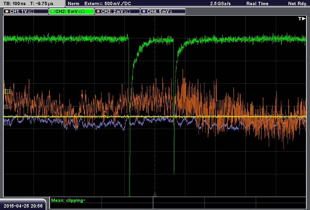Image resolution: width=310 pixels, height=210 pixels.
Task: Click the Mean: clipping measurement result
Action: click(68, 200)
